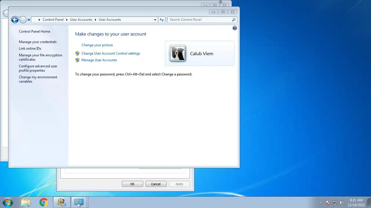This screenshot has height=208, width=371.
Task: Maximize the User Accounts window
Action: tap(223, 12)
